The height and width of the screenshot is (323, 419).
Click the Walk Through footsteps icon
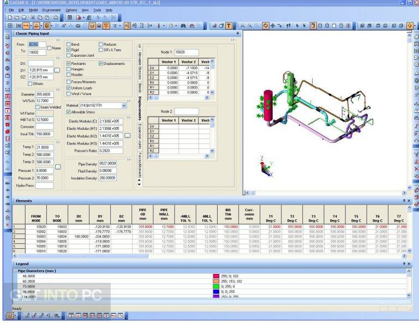(x=288, y=26)
